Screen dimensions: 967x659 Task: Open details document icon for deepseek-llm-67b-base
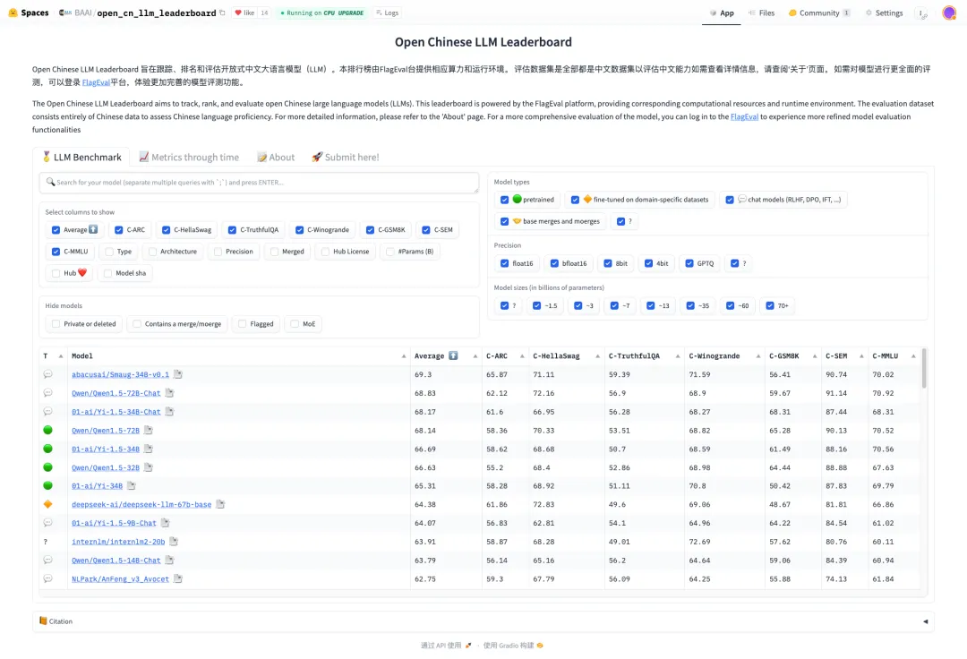tap(220, 504)
